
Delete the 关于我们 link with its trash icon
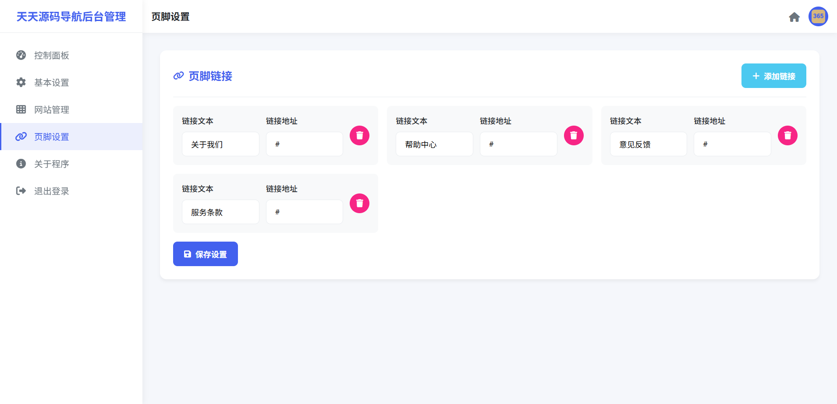click(359, 135)
